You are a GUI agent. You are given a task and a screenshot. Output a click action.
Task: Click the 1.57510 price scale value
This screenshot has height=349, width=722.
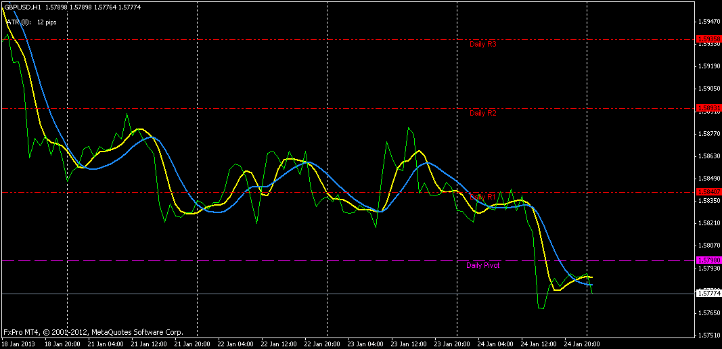(708, 335)
